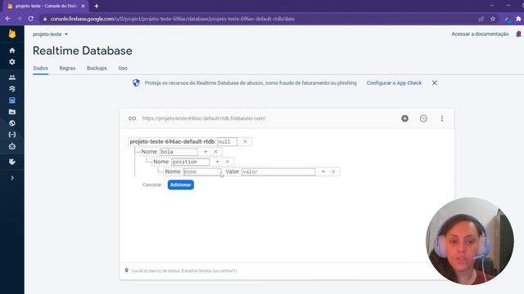Open Machine Learning robot icon in sidebar
524x294 pixels.
tap(12, 146)
